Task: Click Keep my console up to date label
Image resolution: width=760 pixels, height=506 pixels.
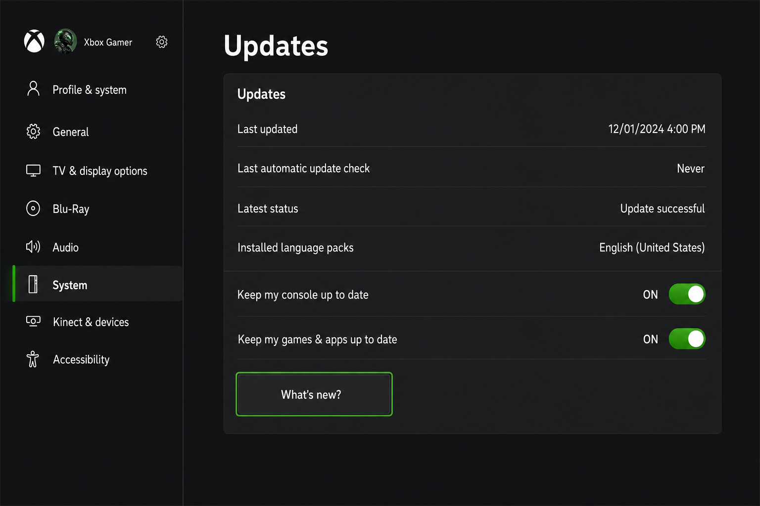Action: (303, 295)
